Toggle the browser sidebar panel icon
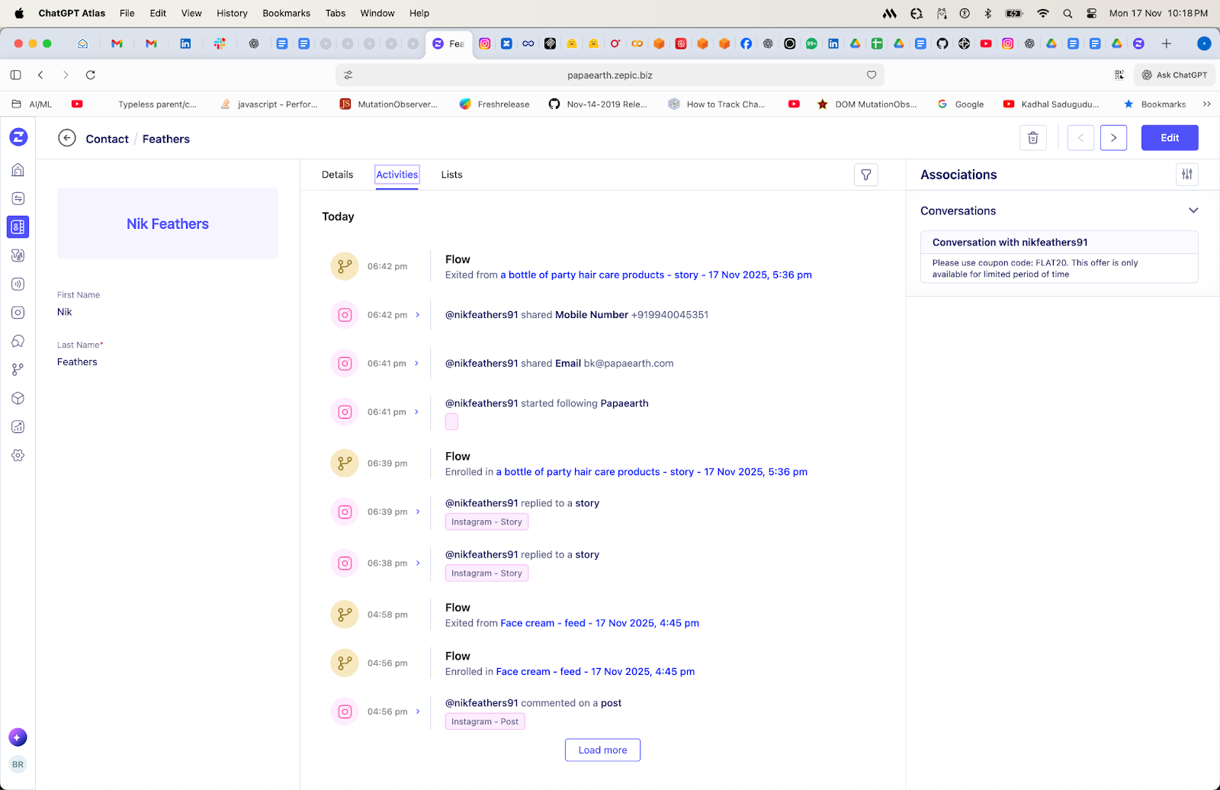 [15, 75]
